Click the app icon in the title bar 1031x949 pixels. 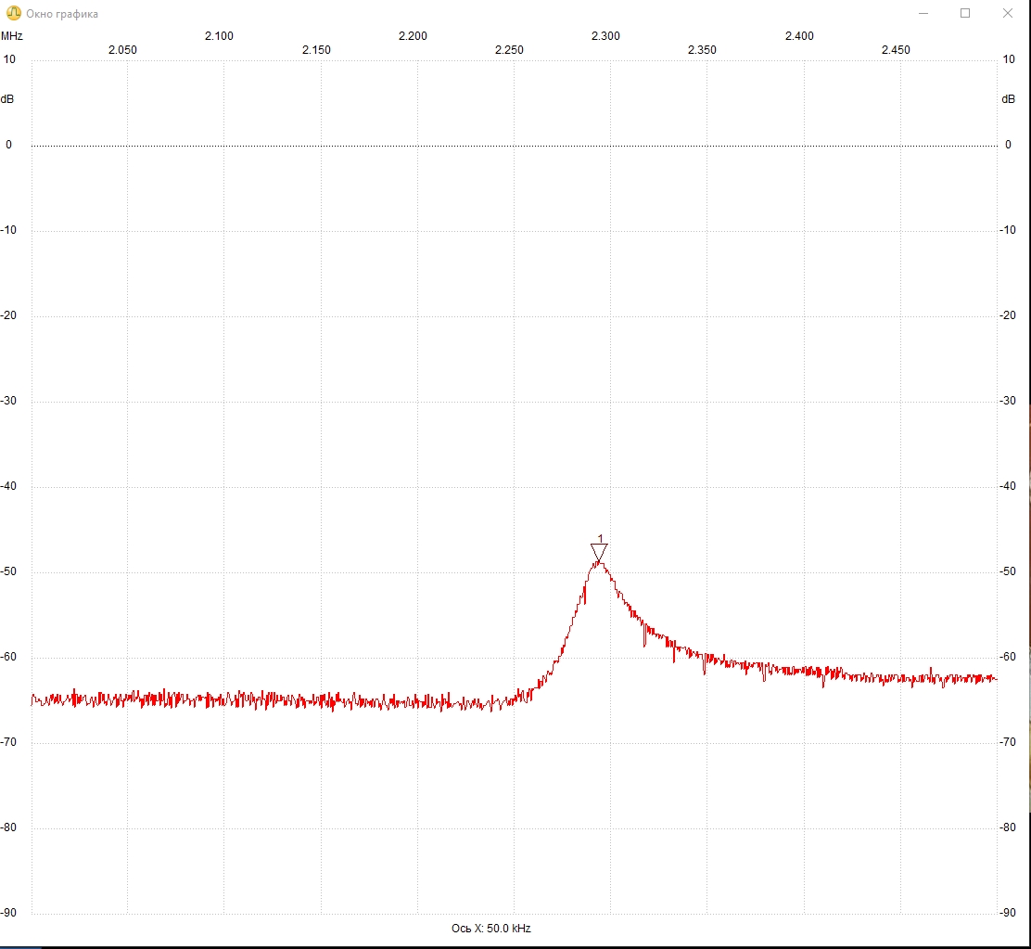[13, 13]
